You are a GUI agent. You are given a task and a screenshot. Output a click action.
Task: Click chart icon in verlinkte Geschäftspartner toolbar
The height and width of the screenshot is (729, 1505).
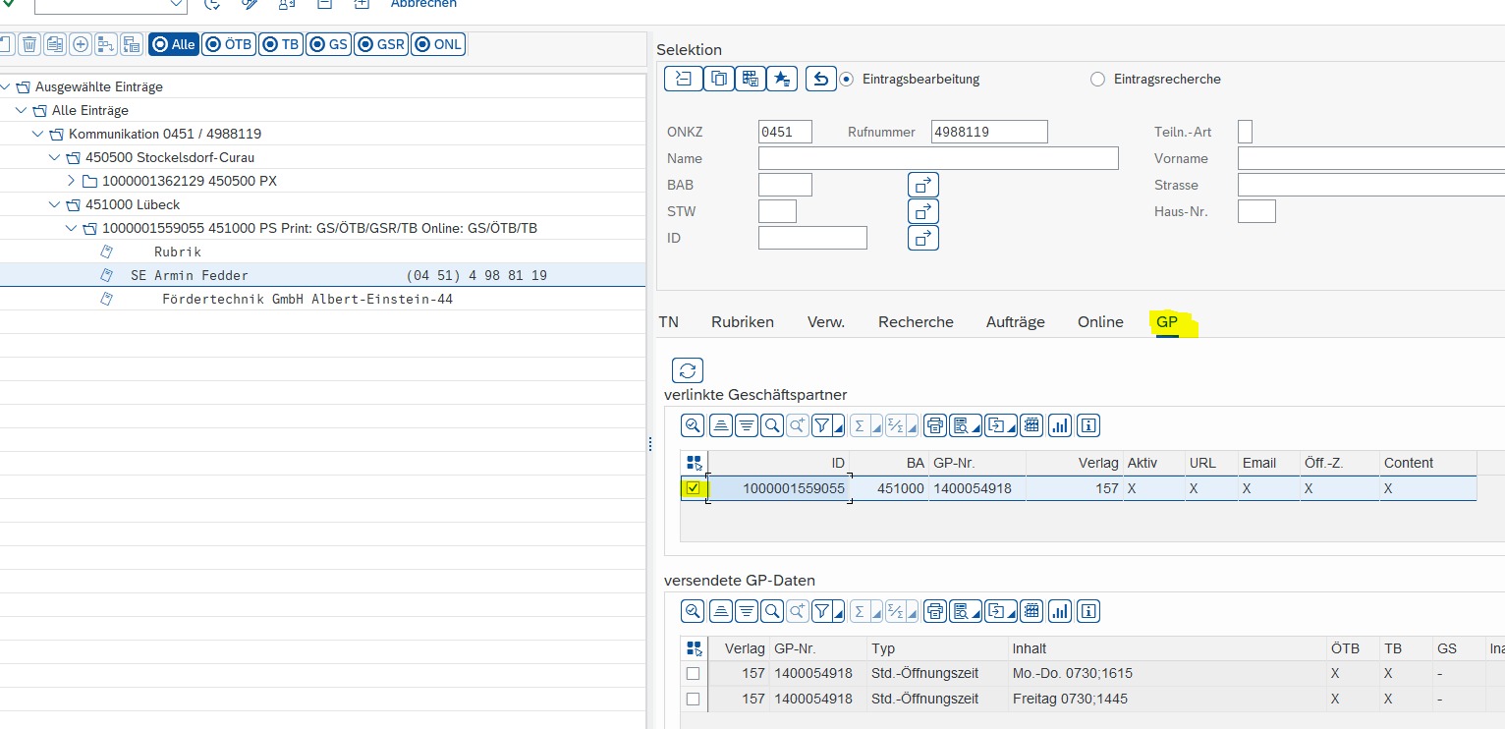pos(1060,425)
